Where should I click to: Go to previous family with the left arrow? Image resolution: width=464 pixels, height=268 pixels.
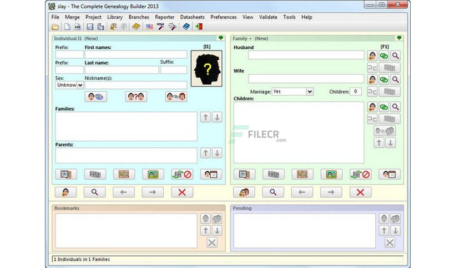pyautogui.click(x=302, y=193)
